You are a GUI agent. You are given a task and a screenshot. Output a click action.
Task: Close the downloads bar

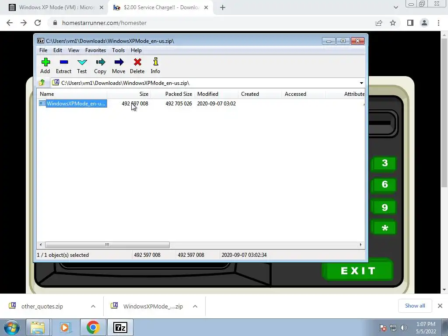tap(440, 306)
